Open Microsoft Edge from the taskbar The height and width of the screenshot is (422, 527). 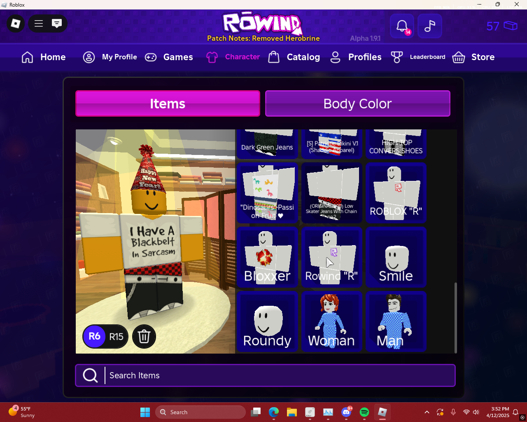click(274, 412)
